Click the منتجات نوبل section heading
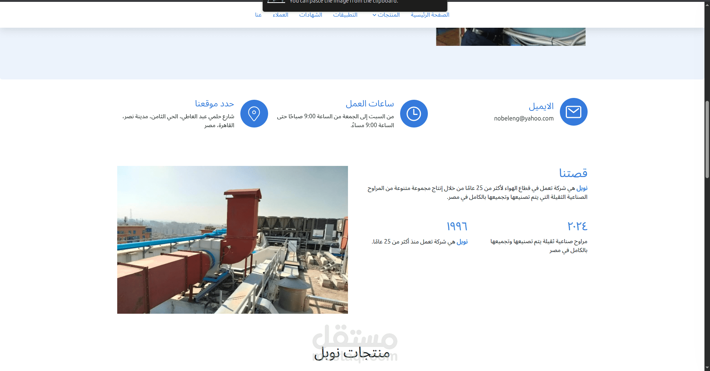710x371 pixels. click(x=352, y=353)
